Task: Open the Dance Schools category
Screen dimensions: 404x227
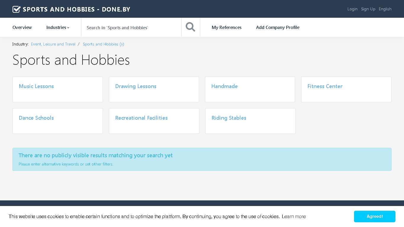Action: tap(36, 118)
